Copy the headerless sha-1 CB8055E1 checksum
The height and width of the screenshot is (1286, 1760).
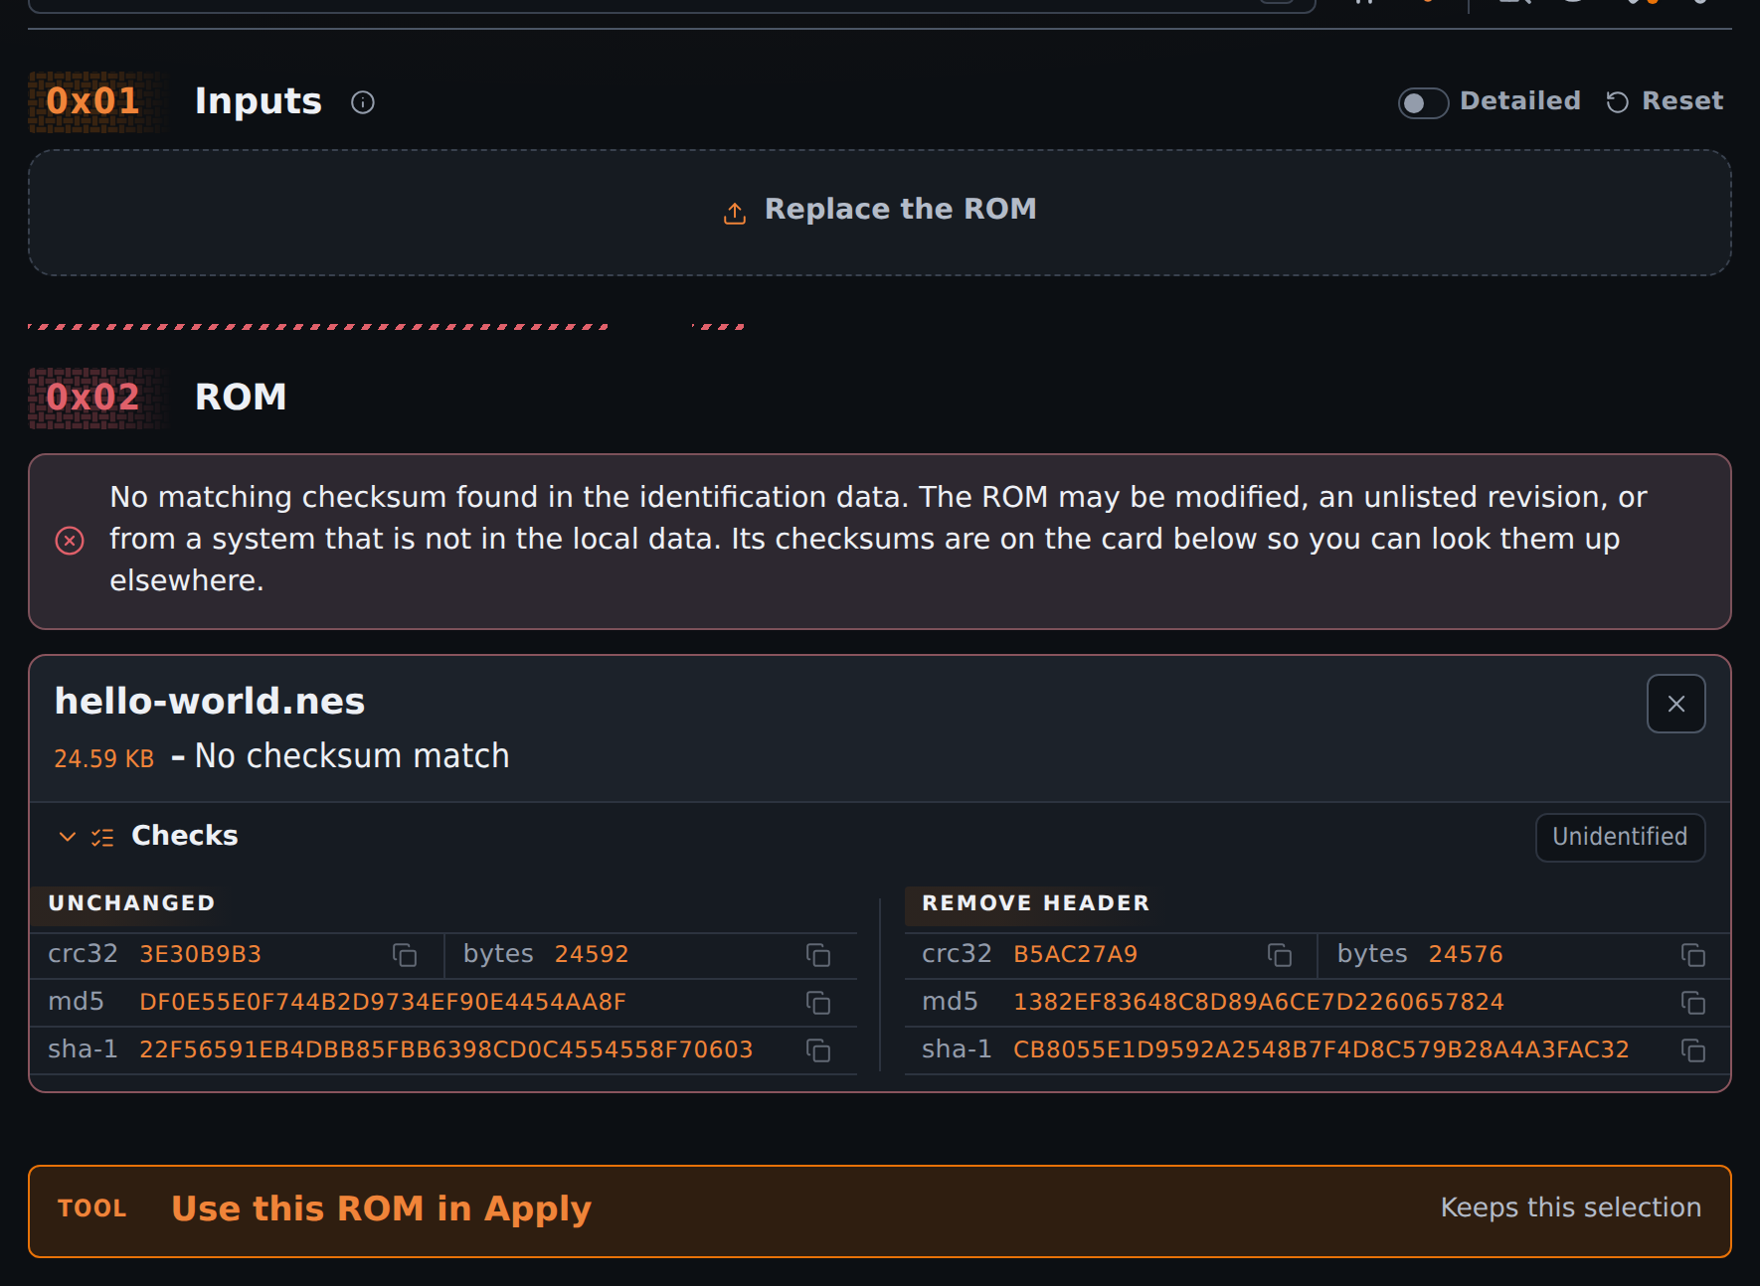coord(1693,1050)
